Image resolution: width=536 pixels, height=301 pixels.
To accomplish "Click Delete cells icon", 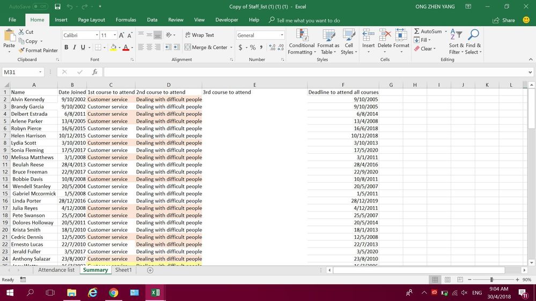I will click(385, 35).
